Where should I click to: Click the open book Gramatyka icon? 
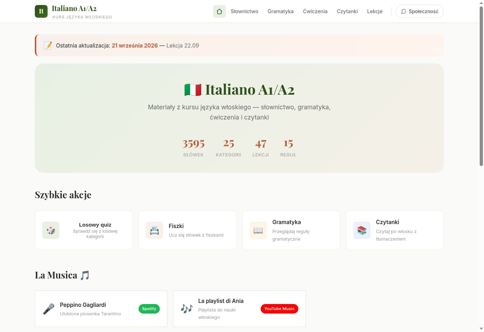(x=258, y=230)
